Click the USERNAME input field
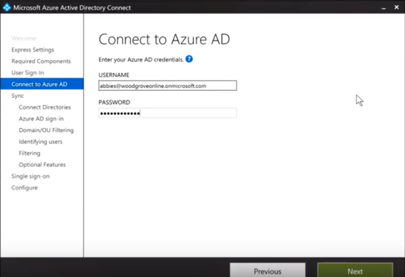This screenshot has height=277, width=405. pos(167,86)
